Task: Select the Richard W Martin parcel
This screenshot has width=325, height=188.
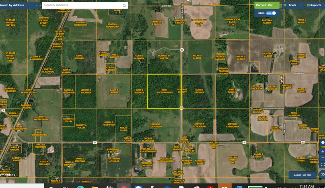Action: (x=163, y=57)
